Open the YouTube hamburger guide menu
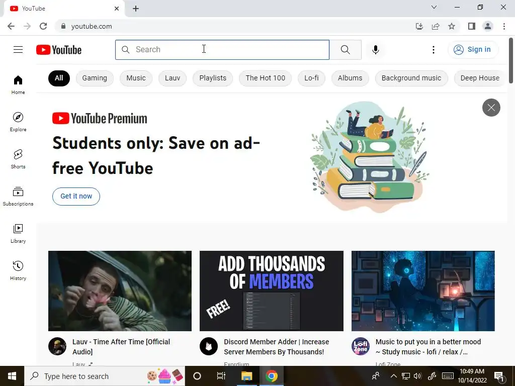Image resolution: width=515 pixels, height=386 pixels. 18,50
